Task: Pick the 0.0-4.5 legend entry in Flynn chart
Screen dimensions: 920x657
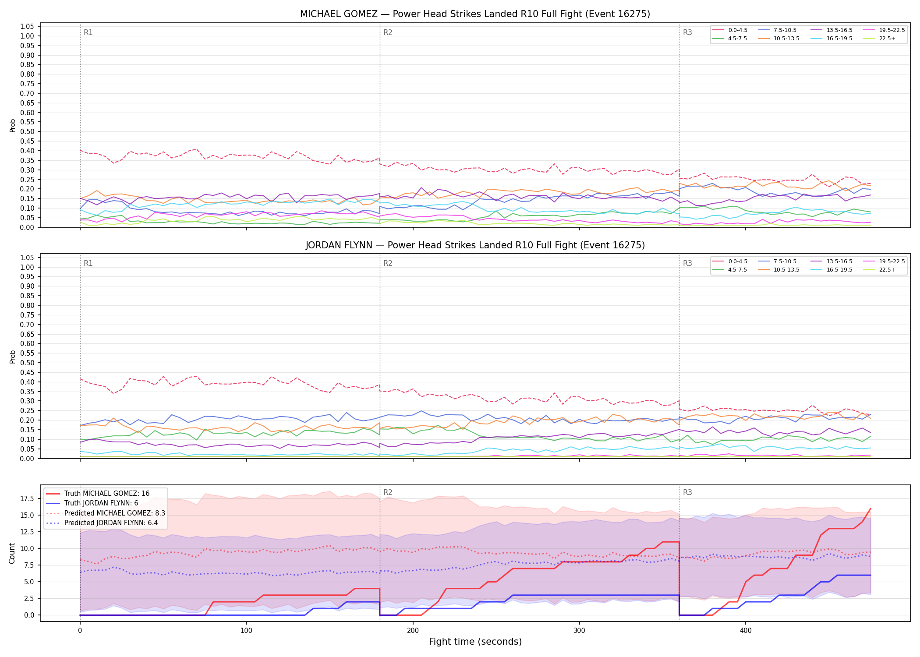Action: click(x=730, y=261)
